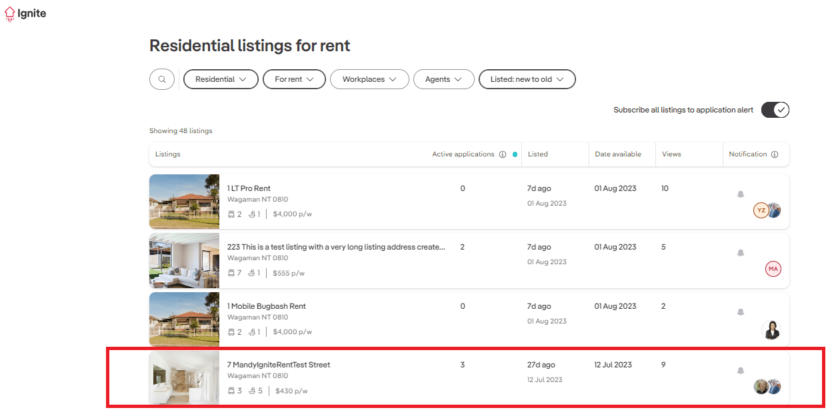Expand the Agents dropdown

click(x=443, y=79)
